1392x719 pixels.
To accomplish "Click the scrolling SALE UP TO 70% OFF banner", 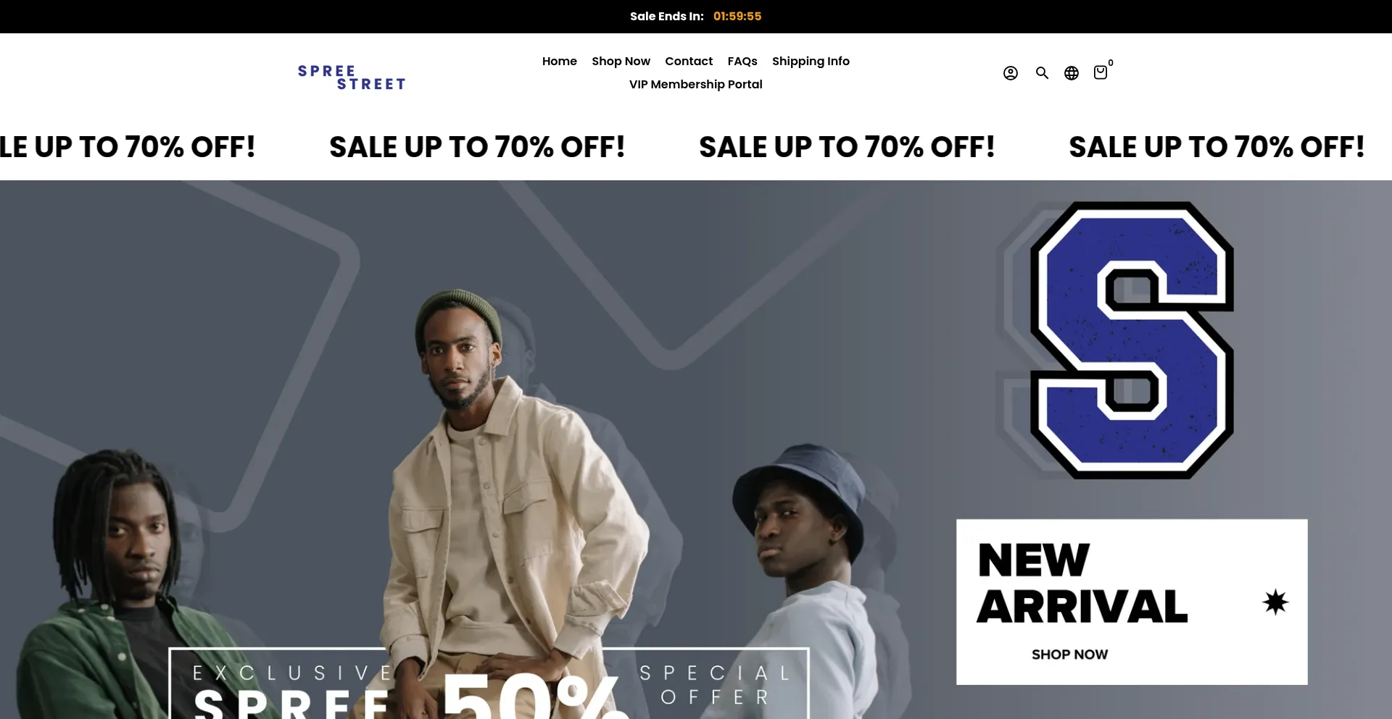I will coord(696,147).
